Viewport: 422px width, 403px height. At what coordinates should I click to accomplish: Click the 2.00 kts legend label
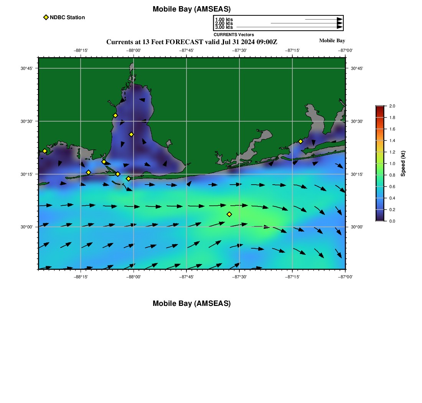tap(224, 23)
